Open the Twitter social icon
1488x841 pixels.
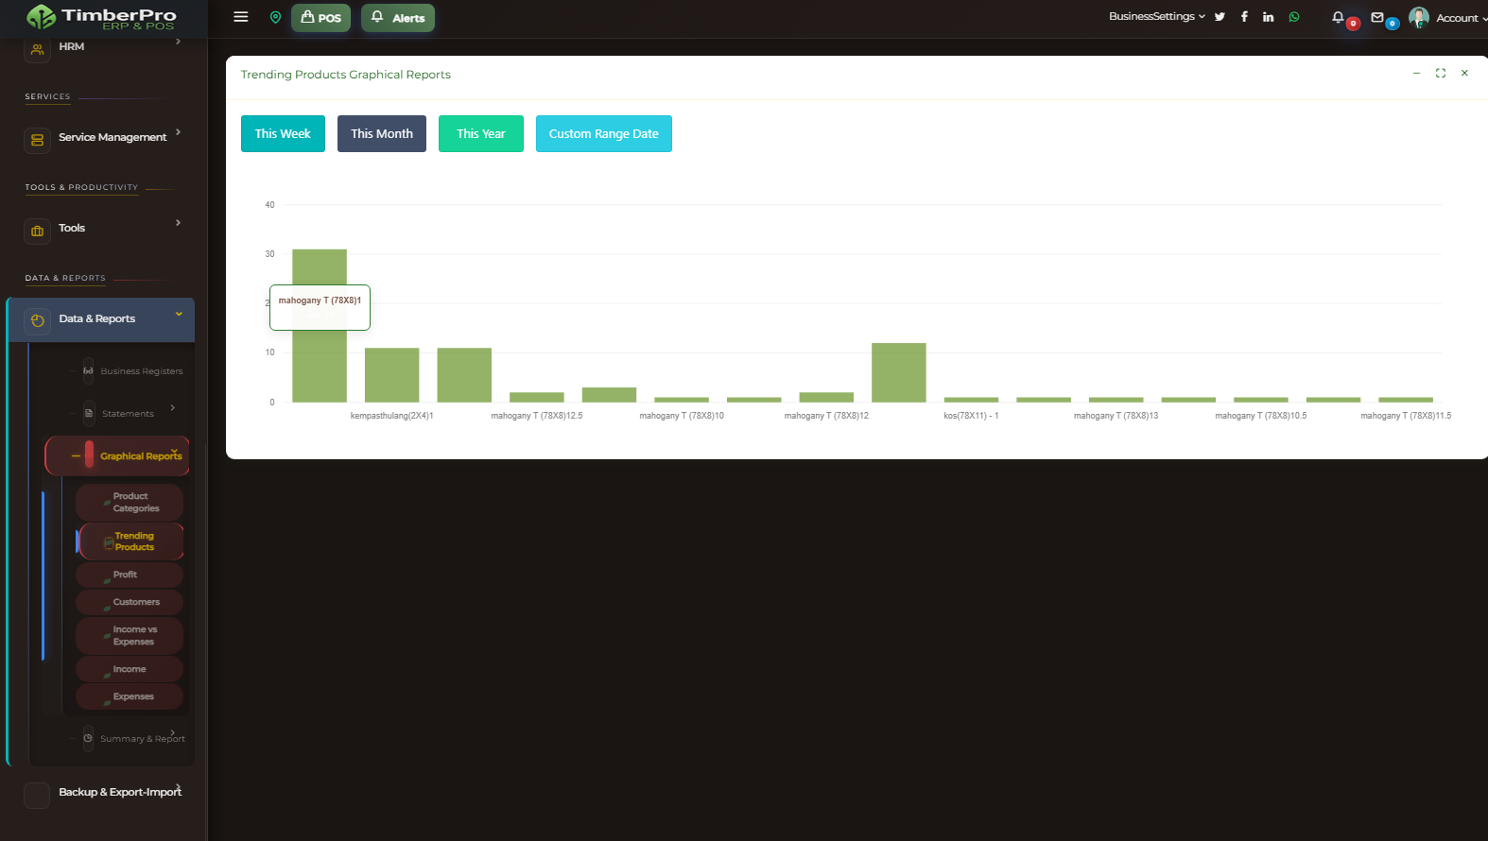click(1220, 17)
